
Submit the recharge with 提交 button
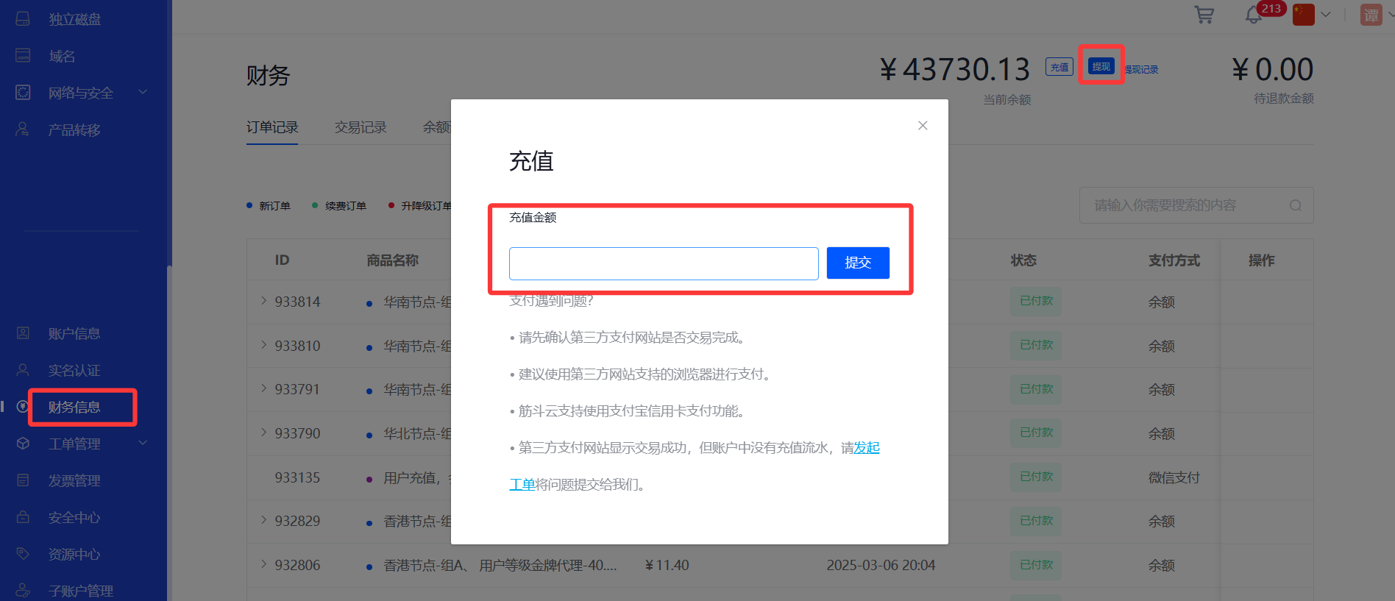858,263
